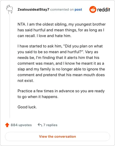Click the reply arrow icon
The width and height of the screenshot is (115, 146).
(x=40, y=125)
